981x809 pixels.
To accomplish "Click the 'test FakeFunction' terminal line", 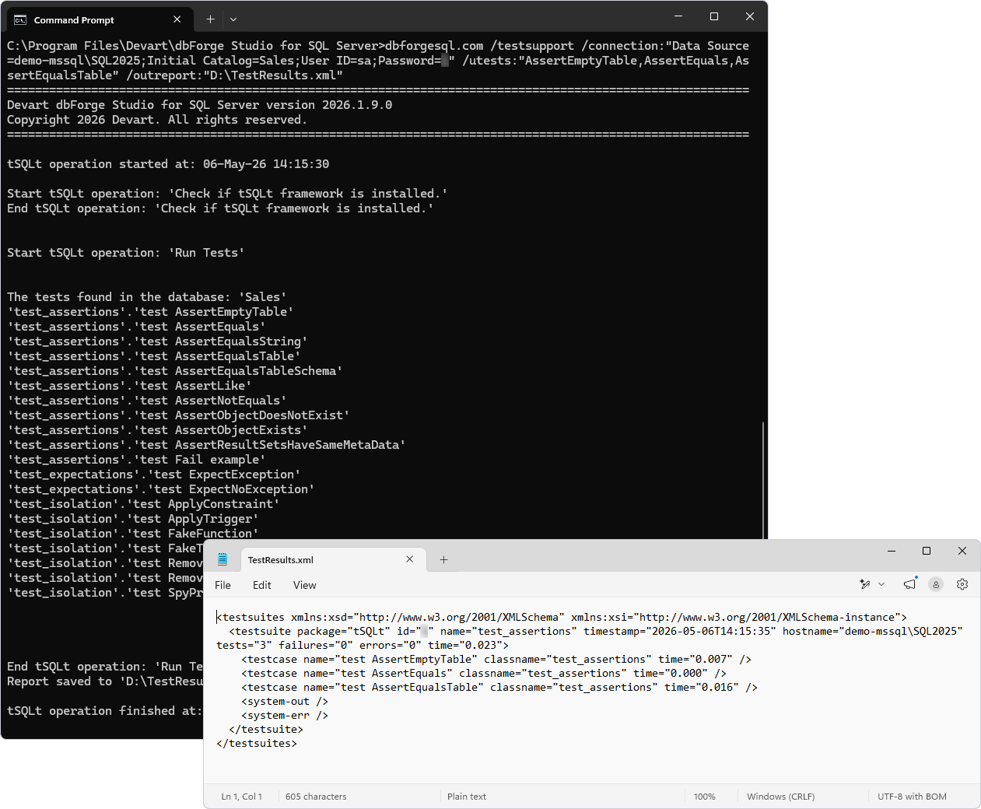I will click(133, 533).
